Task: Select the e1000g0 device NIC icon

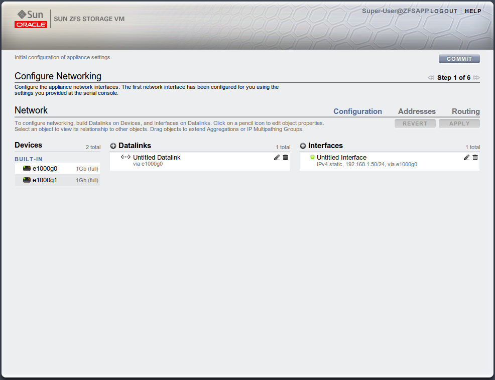Action: click(26, 168)
